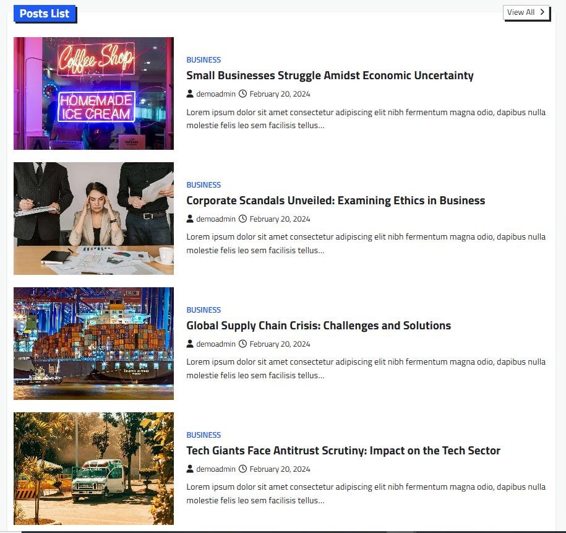Open Small Businesses Struggle Amidst Economic Uncertainty article
566x533 pixels.
[330, 76]
